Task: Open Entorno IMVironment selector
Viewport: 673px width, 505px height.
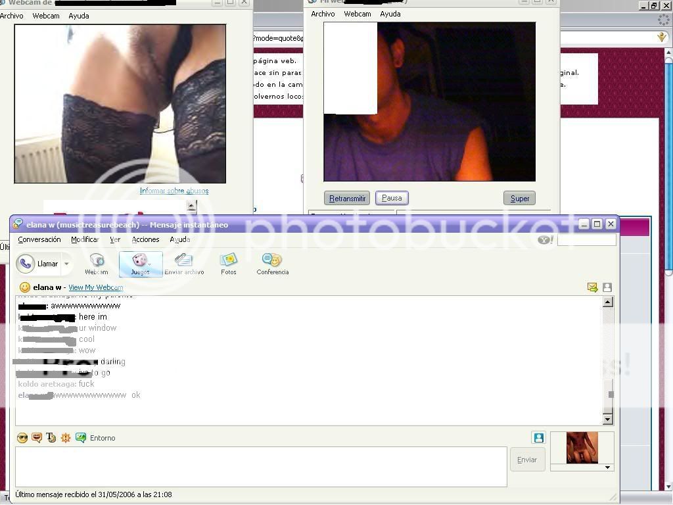Action: click(95, 437)
